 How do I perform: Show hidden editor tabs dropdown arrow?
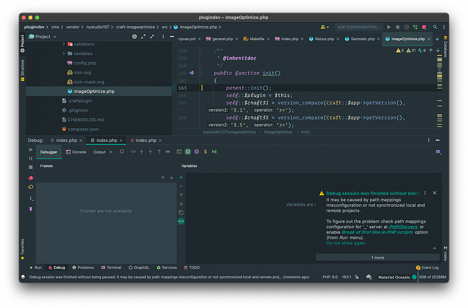(437, 39)
